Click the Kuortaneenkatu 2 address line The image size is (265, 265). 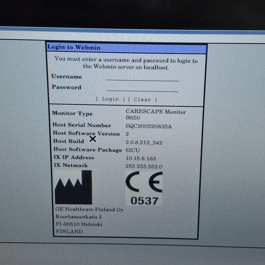(x=79, y=217)
